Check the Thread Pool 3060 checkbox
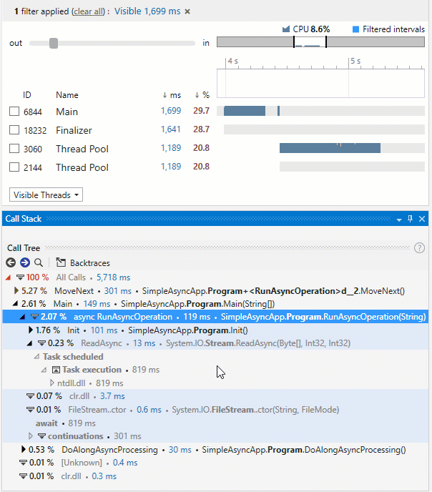This screenshot has height=492, width=432. (14, 149)
